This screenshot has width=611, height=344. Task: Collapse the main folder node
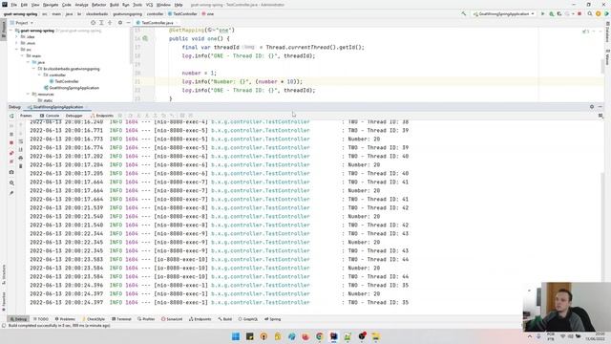click(22, 55)
